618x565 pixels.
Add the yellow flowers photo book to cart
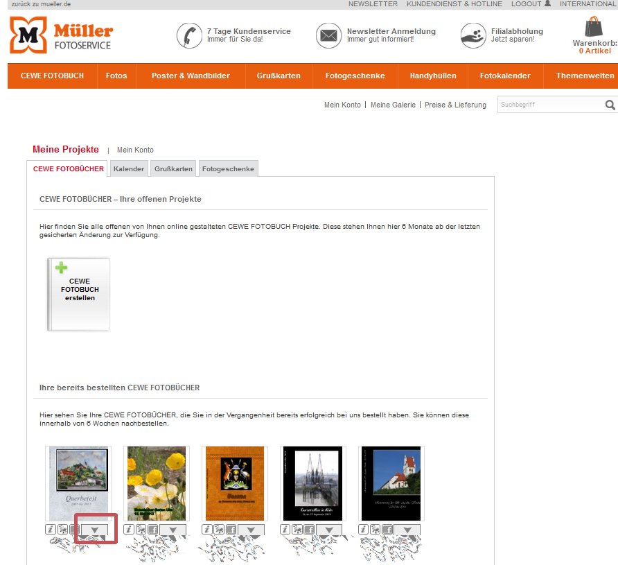coord(141,529)
